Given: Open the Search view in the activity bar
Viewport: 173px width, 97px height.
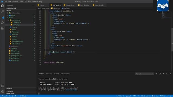Looking at the screenshot, I should coord(2,11).
